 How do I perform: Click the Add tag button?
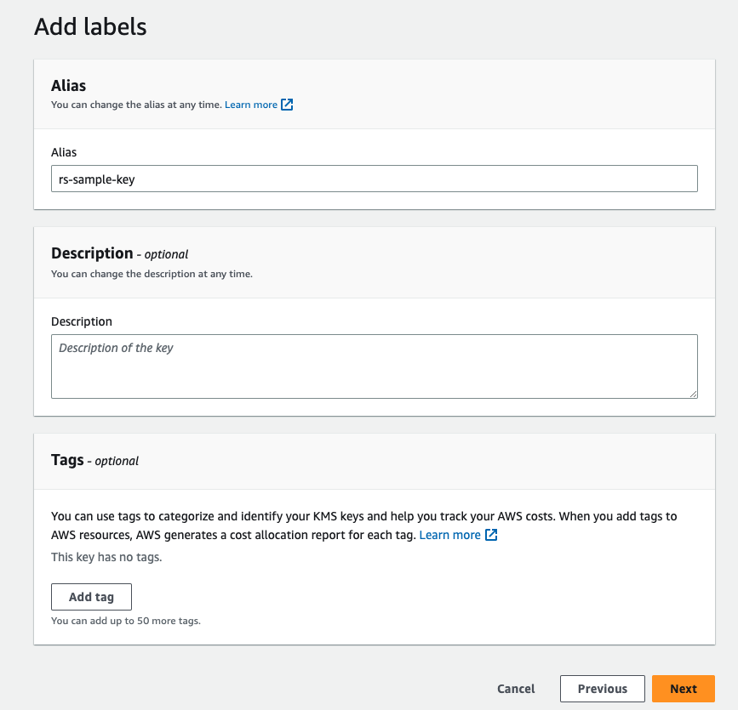[91, 597]
